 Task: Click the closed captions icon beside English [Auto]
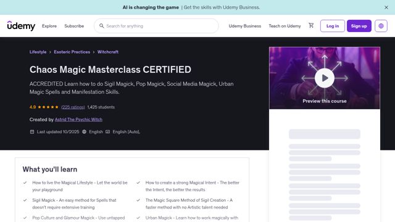click(107, 131)
